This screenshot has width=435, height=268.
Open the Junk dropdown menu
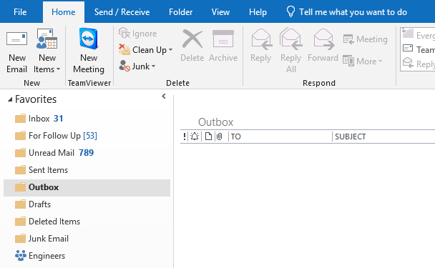137,66
